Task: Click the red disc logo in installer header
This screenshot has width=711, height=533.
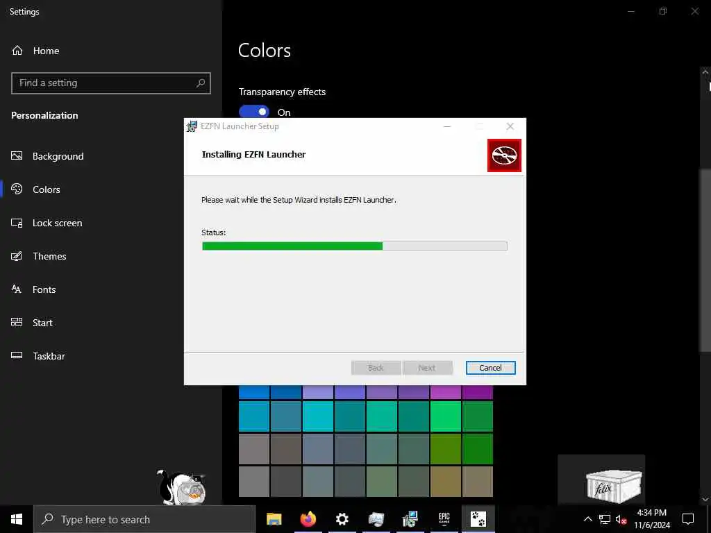Action: click(504, 155)
